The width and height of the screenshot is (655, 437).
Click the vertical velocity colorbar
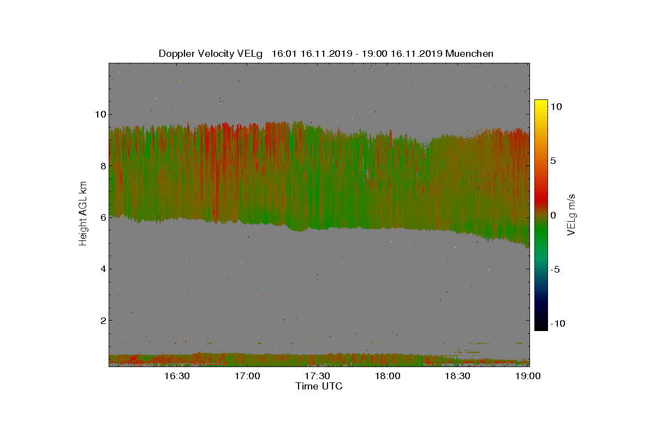pyautogui.click(x=541, y=215)
